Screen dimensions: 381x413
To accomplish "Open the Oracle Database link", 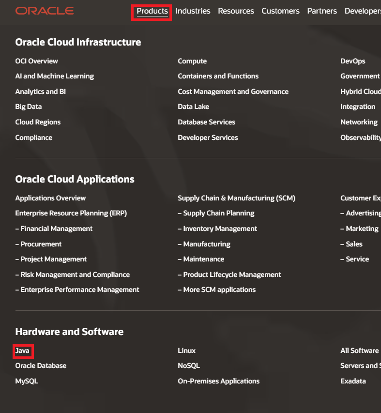I will click(x=41, y=366).
